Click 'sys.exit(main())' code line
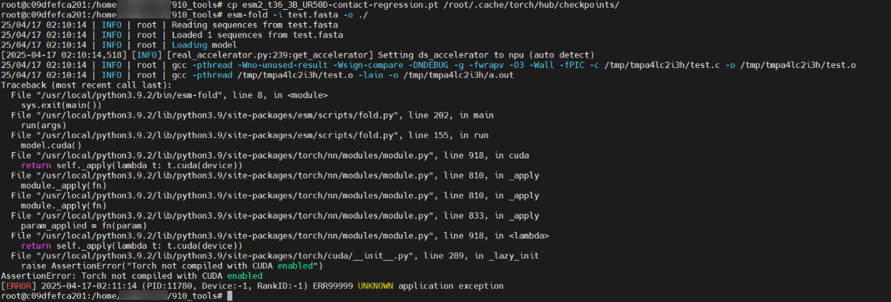Screen dimensions: 891x302 click(x=62, y=104)
